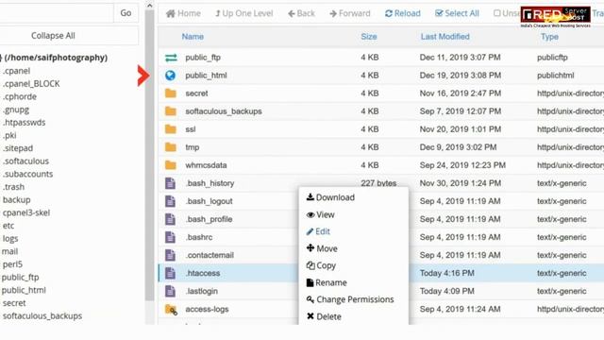Image resolution: width=604 pixels, height=340 pixels.
Task: Click the .bash_logout file icon
Action: tap(170, 201)
